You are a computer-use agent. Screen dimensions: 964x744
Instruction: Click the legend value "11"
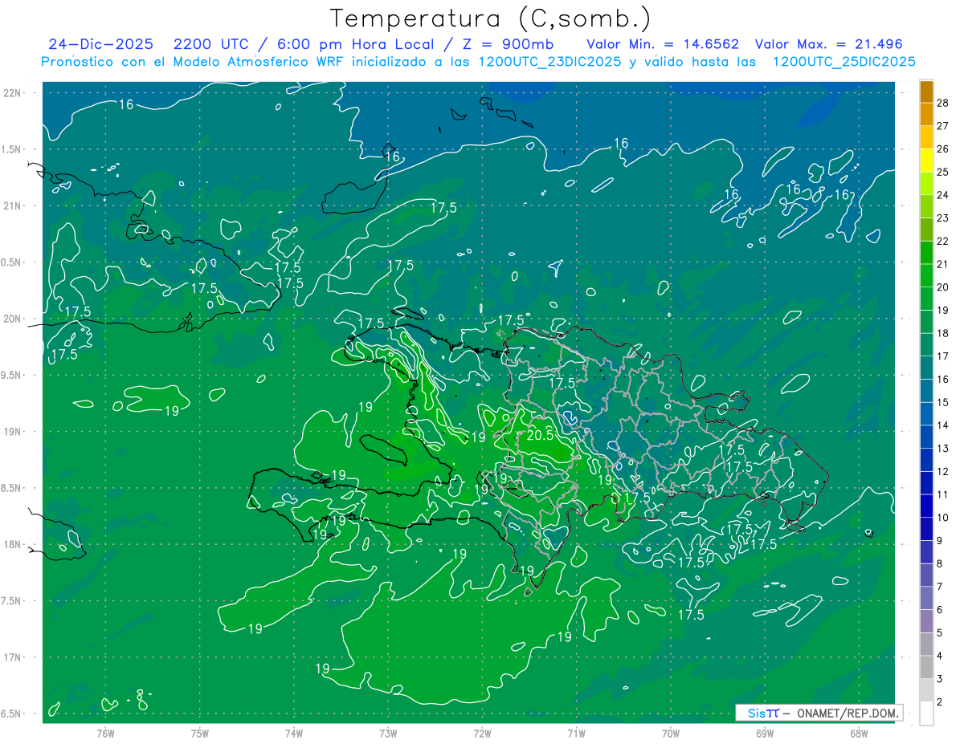(943, 495)
